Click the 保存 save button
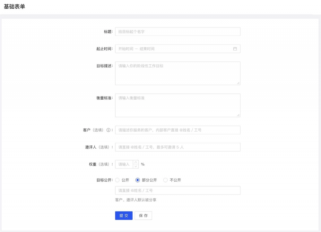The image size is (321, 232). click(143, 216)
